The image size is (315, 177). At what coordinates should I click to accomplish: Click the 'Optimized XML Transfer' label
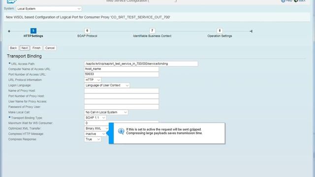coord(25,128)
